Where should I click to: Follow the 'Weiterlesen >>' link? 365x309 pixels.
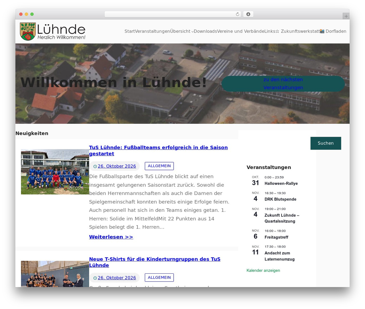[x=111, y=237]
